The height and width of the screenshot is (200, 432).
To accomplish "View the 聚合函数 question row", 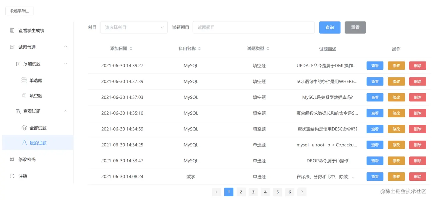I will tap(375, 113).
